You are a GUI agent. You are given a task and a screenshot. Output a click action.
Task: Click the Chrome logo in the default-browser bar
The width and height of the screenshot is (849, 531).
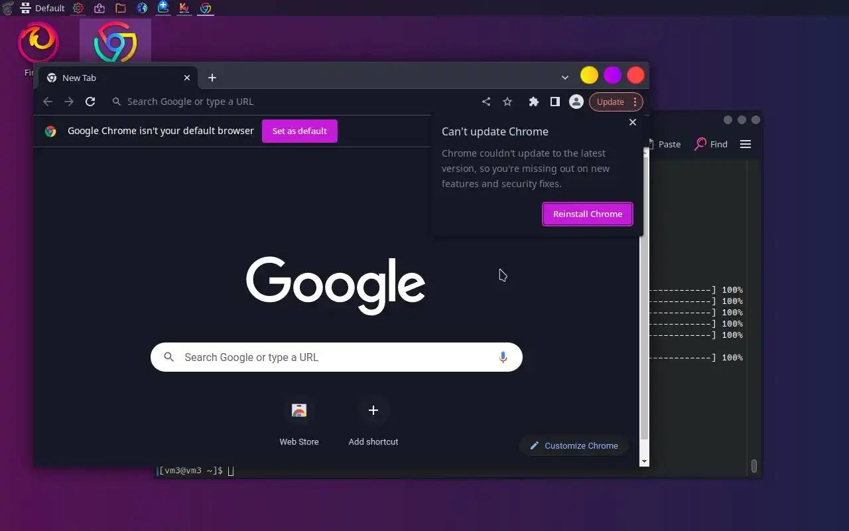[x=50, y=131]
